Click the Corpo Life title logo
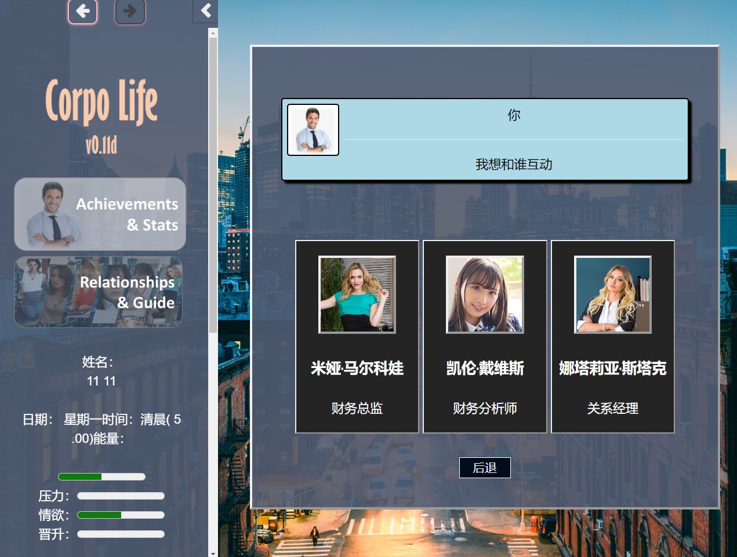Image resolution: width=737 pixels, height=557 pixels. coord(101,102)
